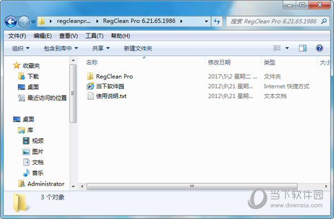Click 文件夹 type cell
334x219 pixels.
click(272, 76)
